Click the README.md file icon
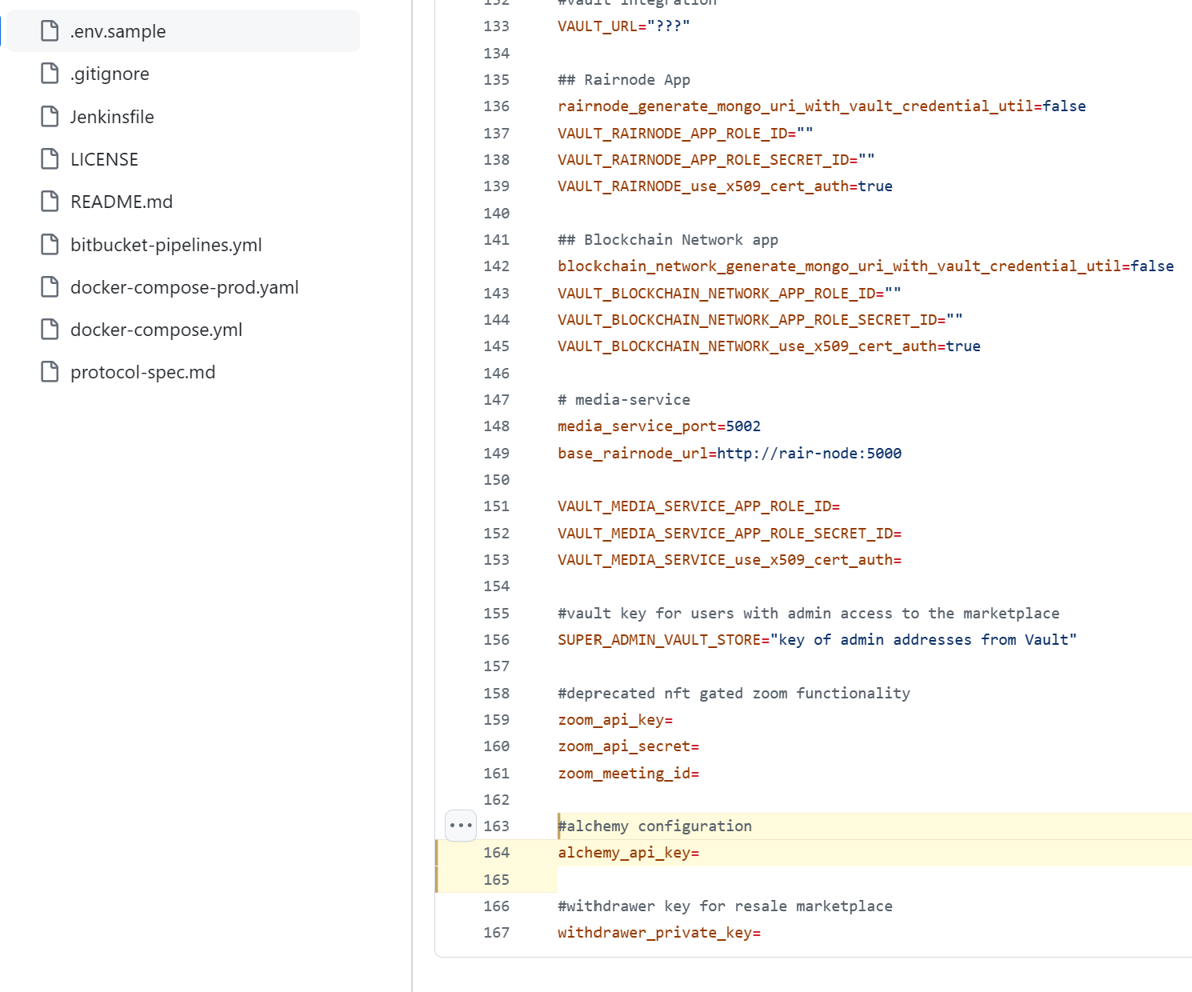Image resolution: width=1192 pixels, height=992 pixels. (x=50, y=202)
